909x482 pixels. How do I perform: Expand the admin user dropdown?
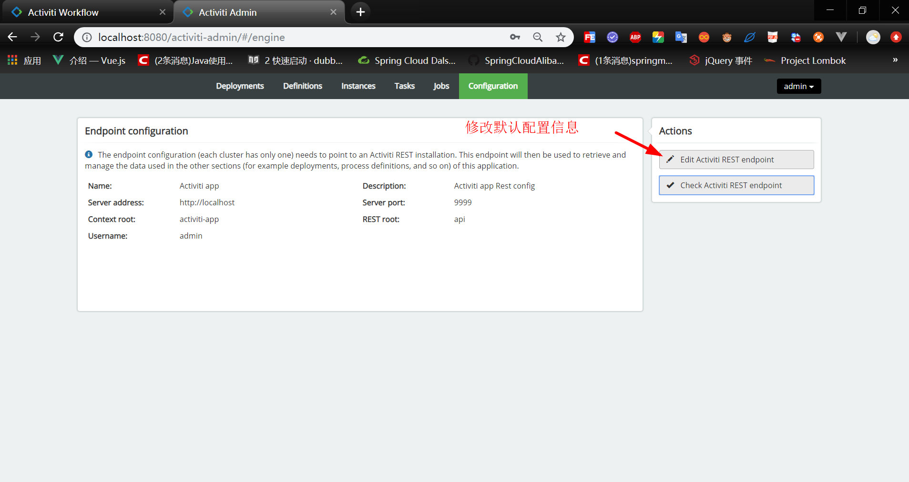pyautogui.click(x=799, y=86)
